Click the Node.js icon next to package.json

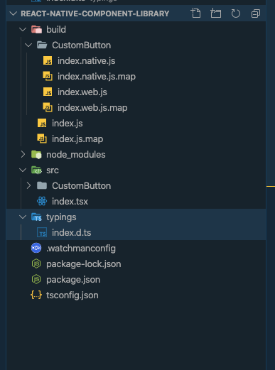(x=36, y=279)
